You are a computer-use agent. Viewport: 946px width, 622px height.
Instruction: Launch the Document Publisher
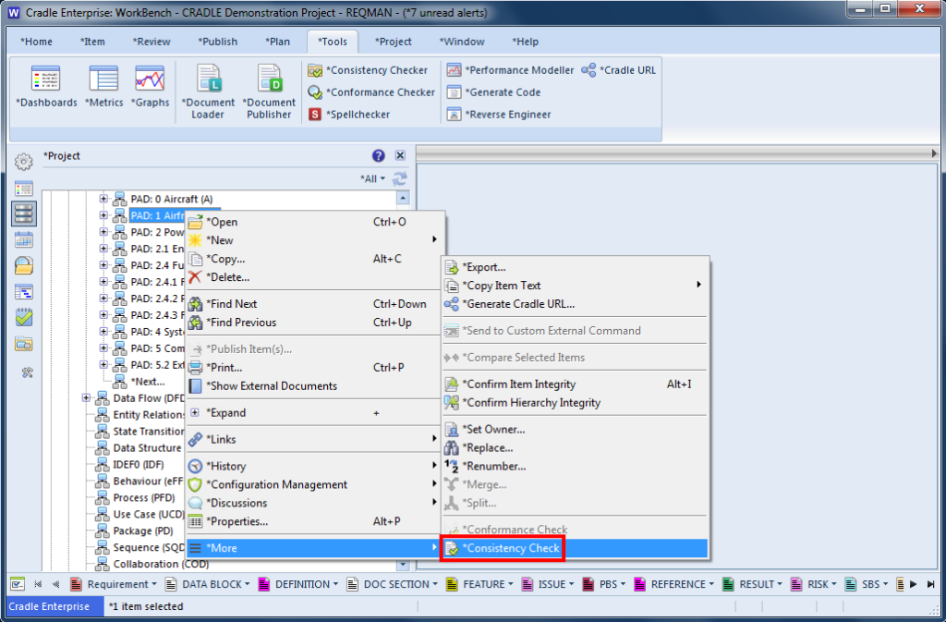coord(269,91)
